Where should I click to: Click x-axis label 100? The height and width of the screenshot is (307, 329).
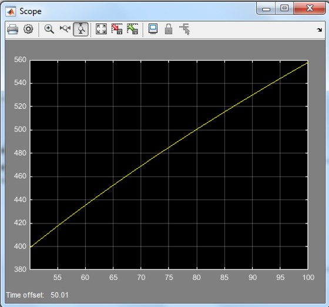(x=308, y=278)
